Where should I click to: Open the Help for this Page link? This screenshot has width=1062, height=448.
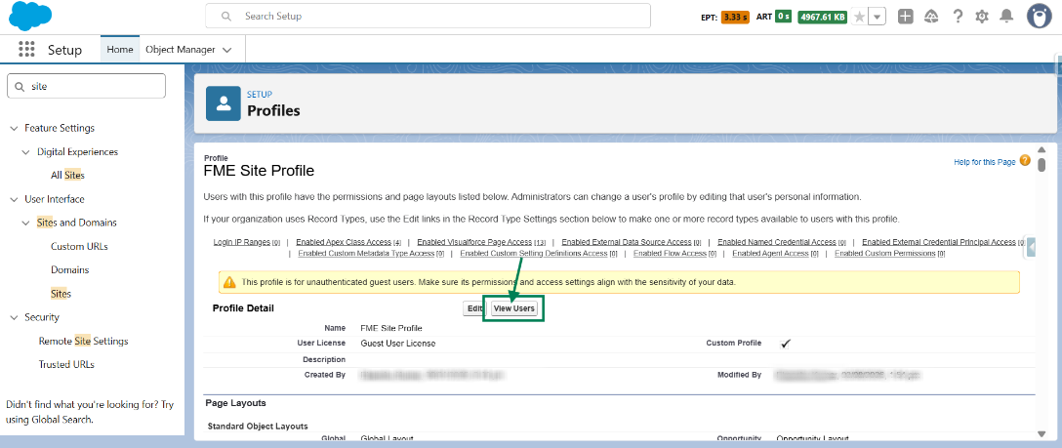pyautogui.click(x=984, y=162)
